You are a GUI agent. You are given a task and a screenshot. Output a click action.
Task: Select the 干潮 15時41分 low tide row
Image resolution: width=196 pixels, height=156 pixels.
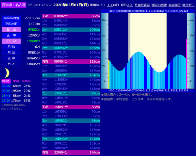pyautogui.click(x=71, y=107)
